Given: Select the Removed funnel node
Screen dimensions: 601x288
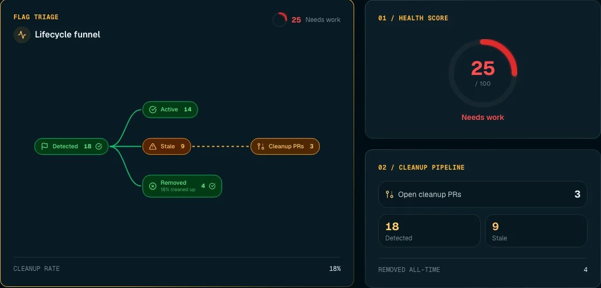Looking at the screenshot, I should point(182,186).
